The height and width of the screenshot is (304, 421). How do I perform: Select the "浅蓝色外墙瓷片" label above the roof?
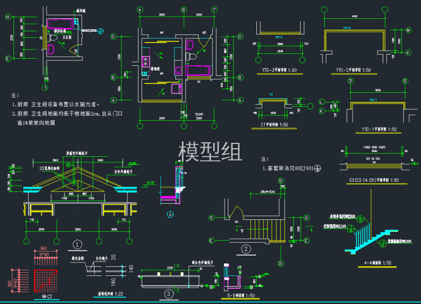[x=77, y=153]
